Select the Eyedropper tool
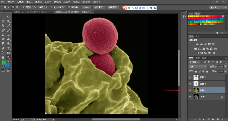This screenshot has height=121, width=228. [9, 26]
